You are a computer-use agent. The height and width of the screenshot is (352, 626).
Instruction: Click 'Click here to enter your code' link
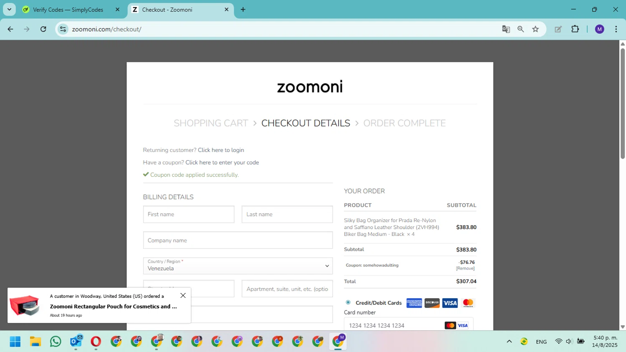click(222, 162)
